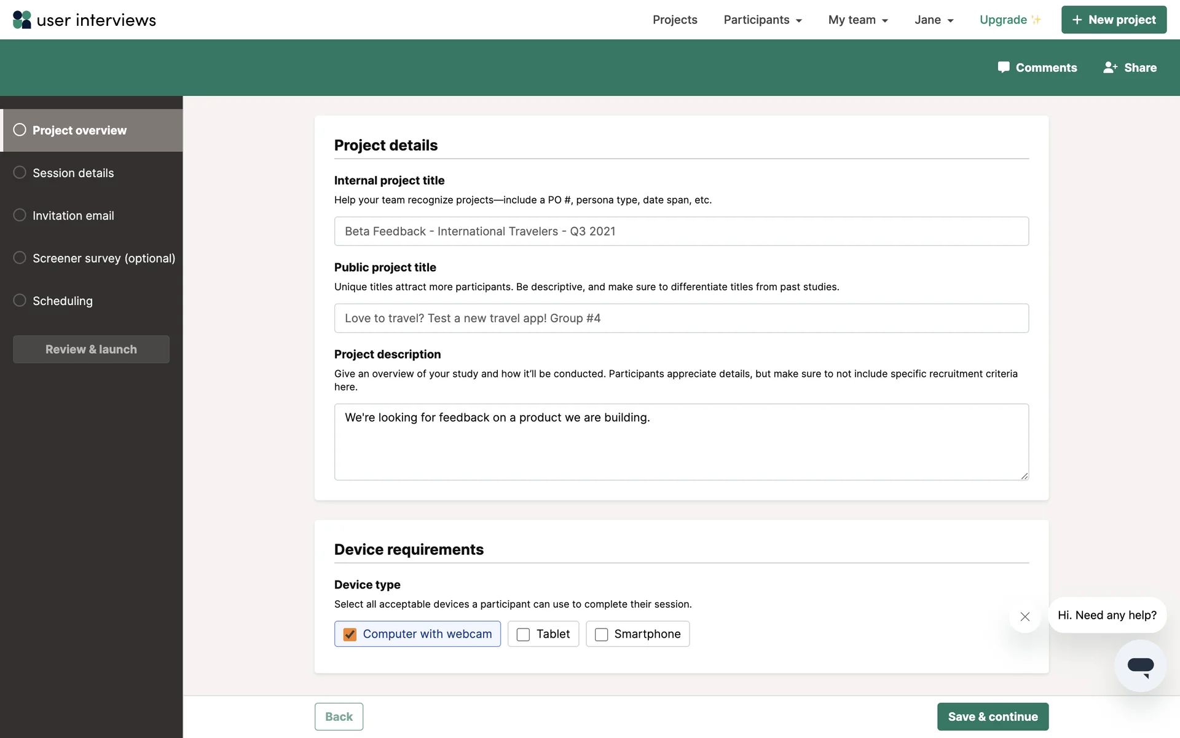Viewport: 1180px width, 738px height.
Task: Select Invitation email in sidebar
Action: 73,216
